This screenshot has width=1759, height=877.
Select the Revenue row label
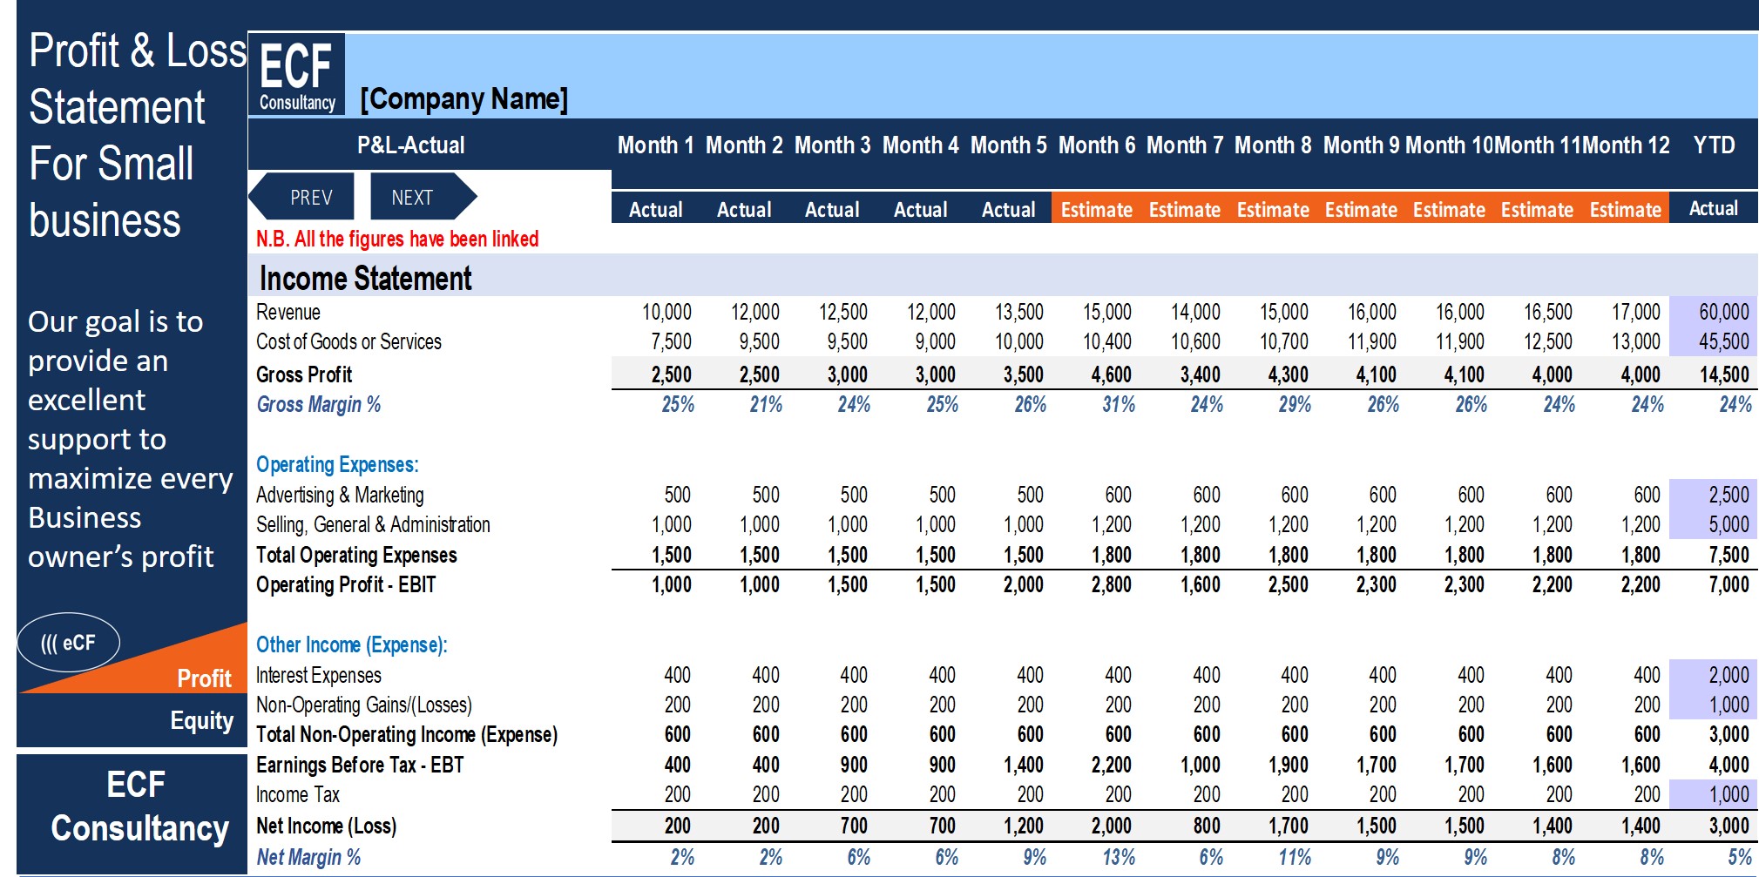[x=288, y=313]
